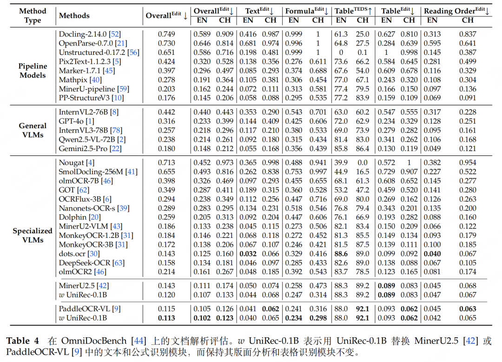Select Nougat reading order CH value 0.954

pyautogui.click(x=468, y=163)
